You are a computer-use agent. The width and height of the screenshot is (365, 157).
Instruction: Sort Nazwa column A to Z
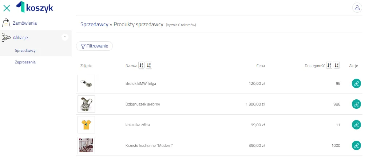[141, 66]
